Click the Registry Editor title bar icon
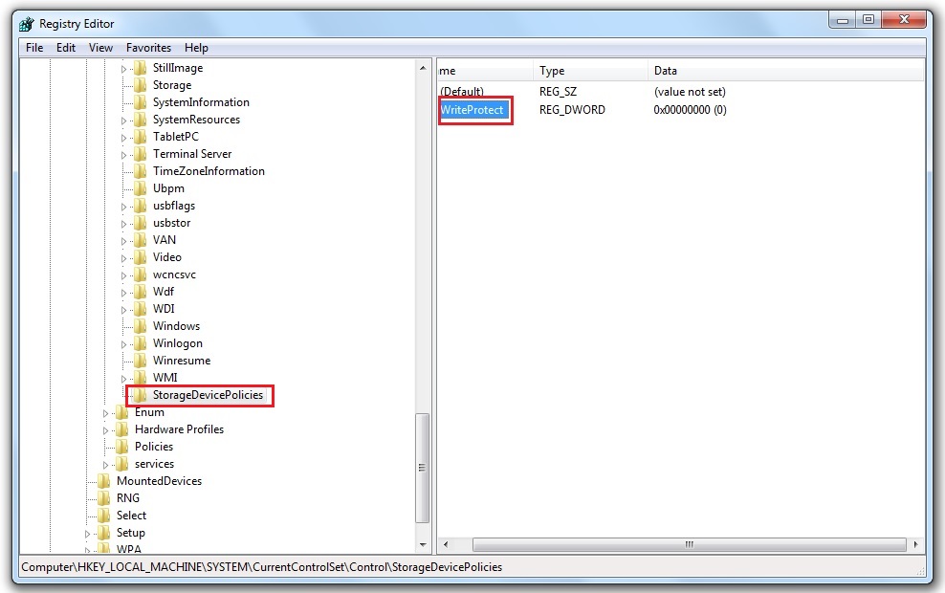The height and width of the screenshot is (593, 945). [26, 24]
